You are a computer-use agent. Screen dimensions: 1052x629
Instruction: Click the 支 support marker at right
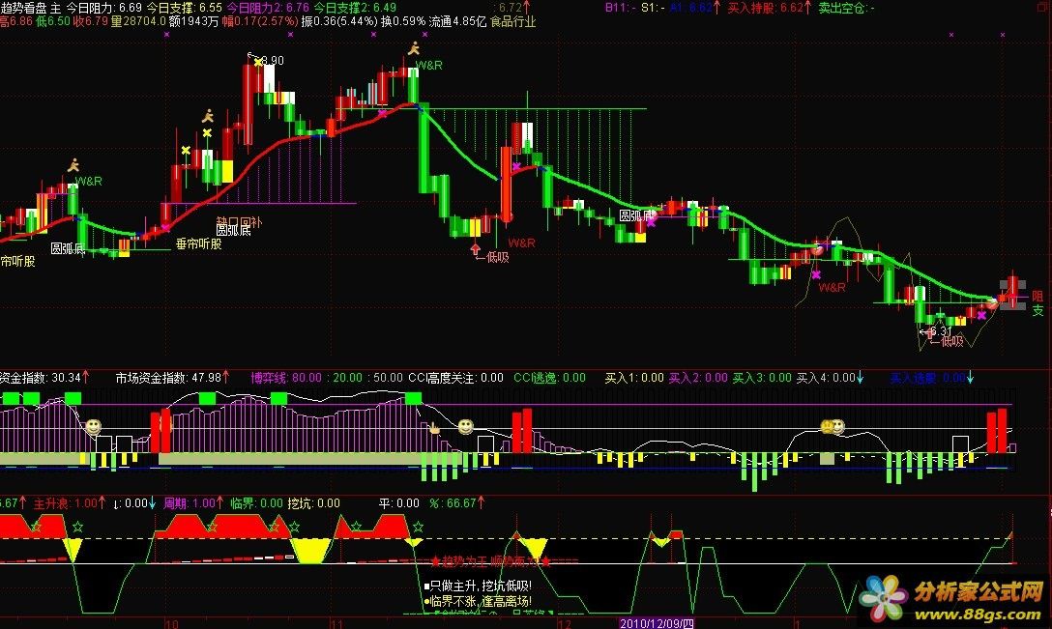click(1037, 311)
